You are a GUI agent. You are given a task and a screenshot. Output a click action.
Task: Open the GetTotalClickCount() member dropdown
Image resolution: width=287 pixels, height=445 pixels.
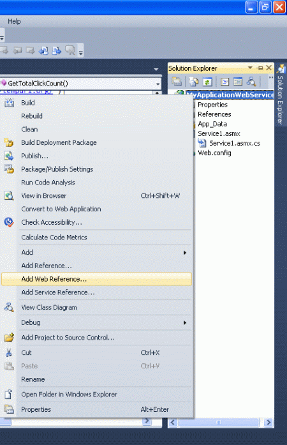click(80, 84)
